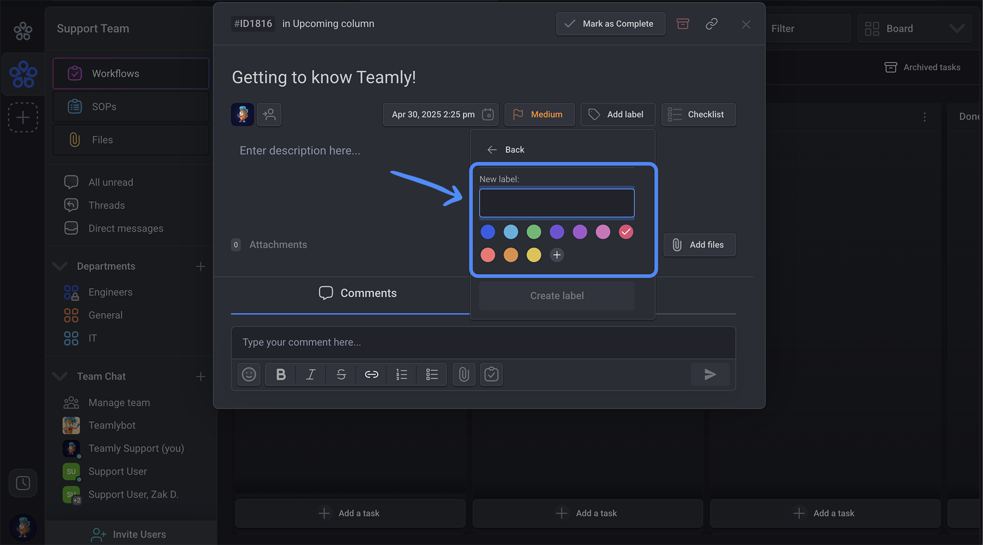Pick the indigo label color
Image resolution: width=983 pixels, height=545 pixels.
pos(557,232)
